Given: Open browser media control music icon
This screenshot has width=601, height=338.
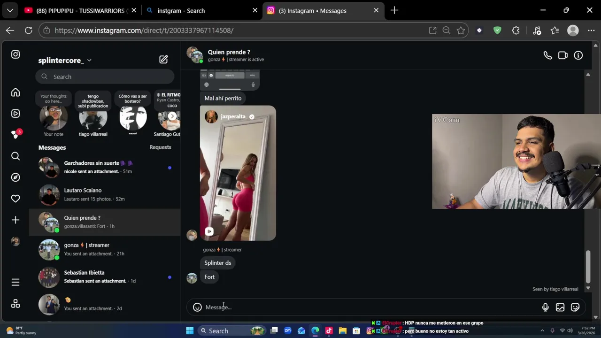Looking at the screenshot, I should click(x=537, y=31).
